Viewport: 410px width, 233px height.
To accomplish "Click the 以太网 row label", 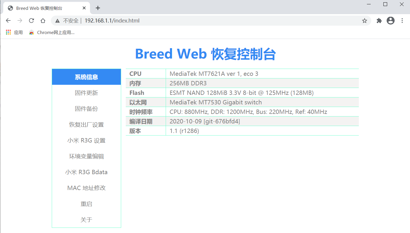I will click(138, 102).
